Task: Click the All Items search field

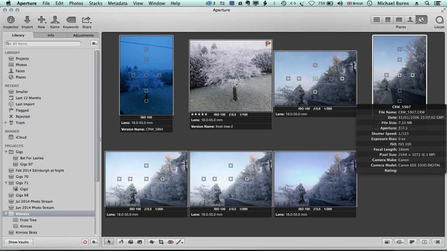Action: (x=44, y=44)
